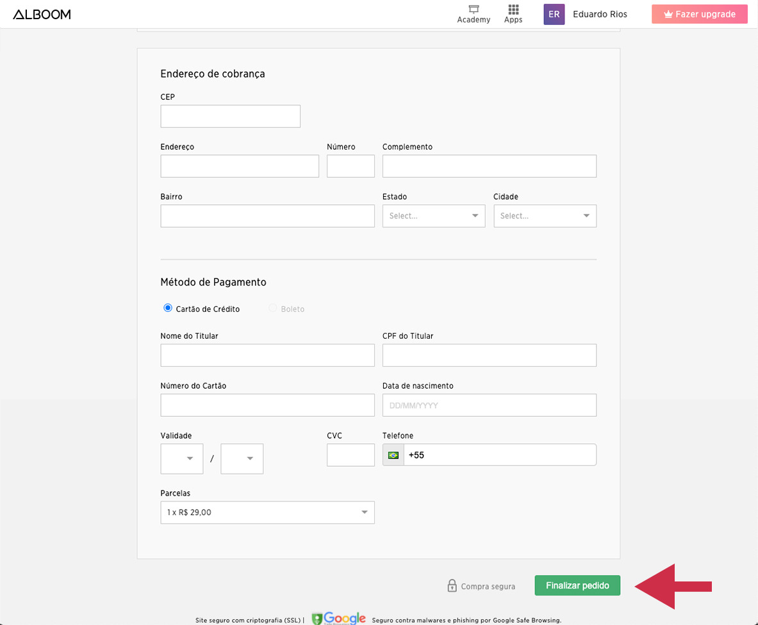The height and width of the screenshot is (625, 758).
Task: Click the Alboom logo
Action: (42, 14)
